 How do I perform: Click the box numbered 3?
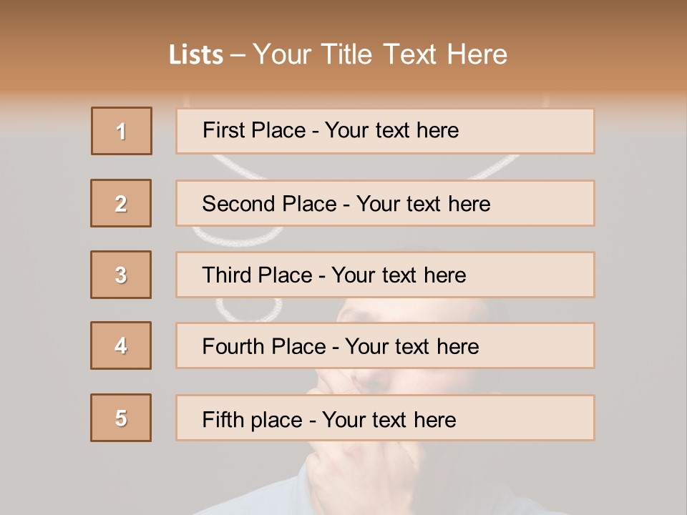click(x=121, y=275)
